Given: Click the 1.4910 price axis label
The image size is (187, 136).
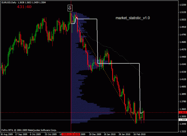Looking at the screenshot, I should 183,27.
